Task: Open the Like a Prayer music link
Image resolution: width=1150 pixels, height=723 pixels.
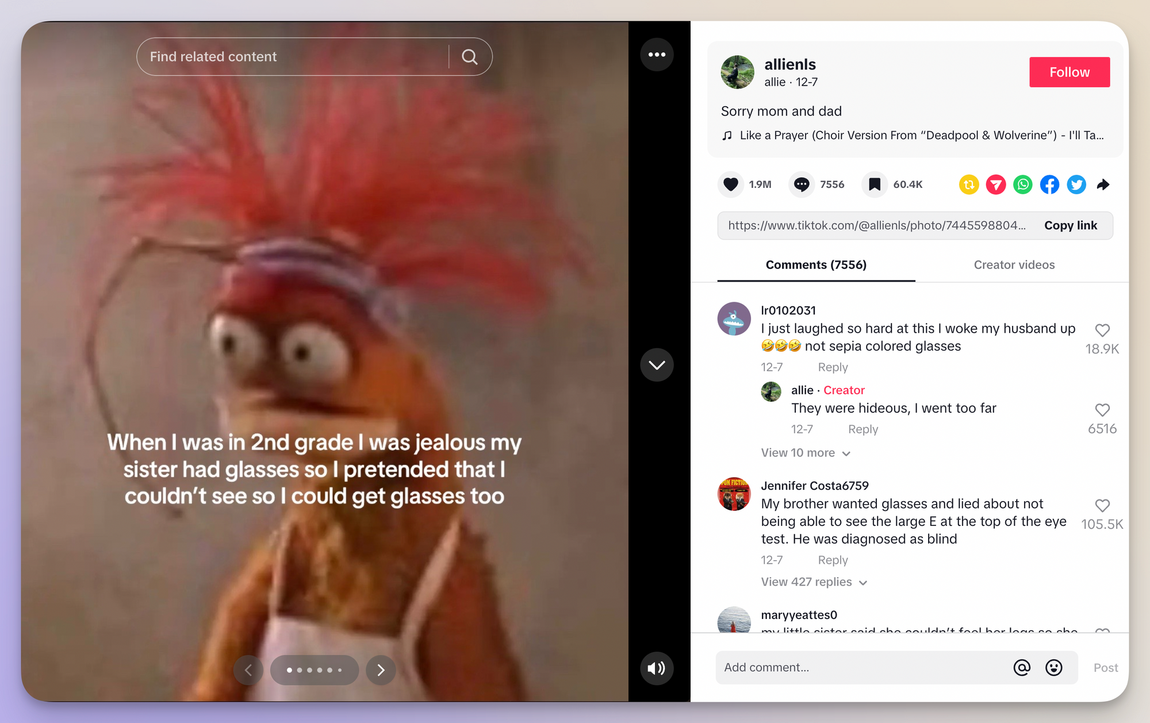Action: (913, 135)
